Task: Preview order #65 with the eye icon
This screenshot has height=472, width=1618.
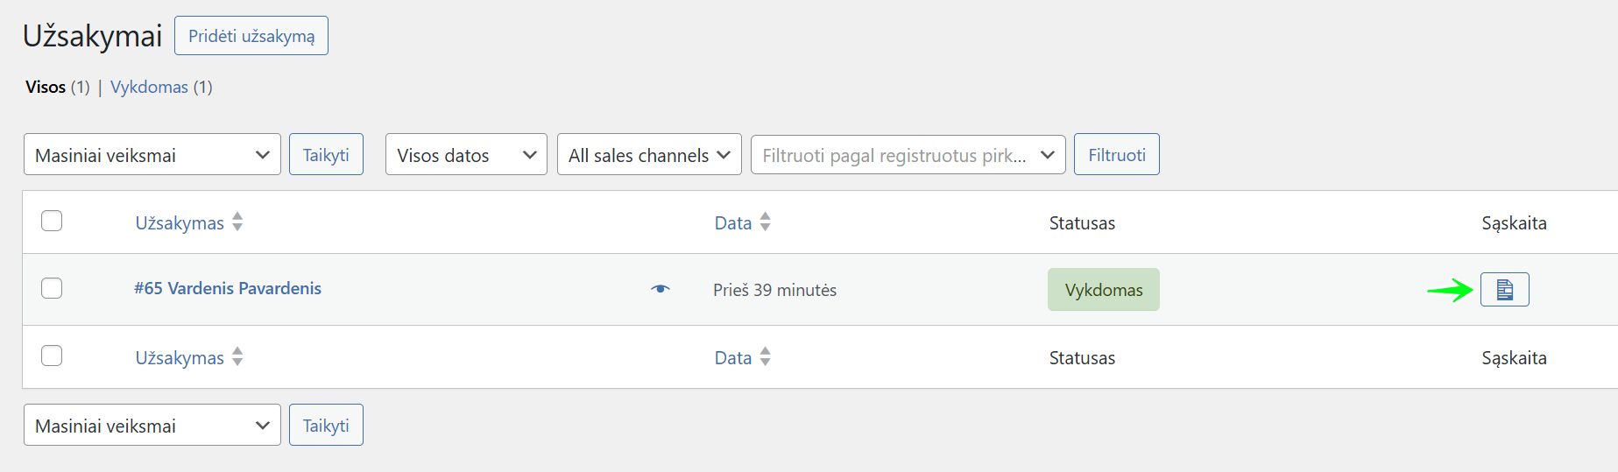Action: point(661,289)
